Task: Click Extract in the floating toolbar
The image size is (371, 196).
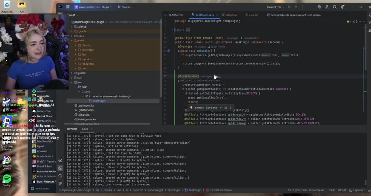Action: [x=199, y=108]
